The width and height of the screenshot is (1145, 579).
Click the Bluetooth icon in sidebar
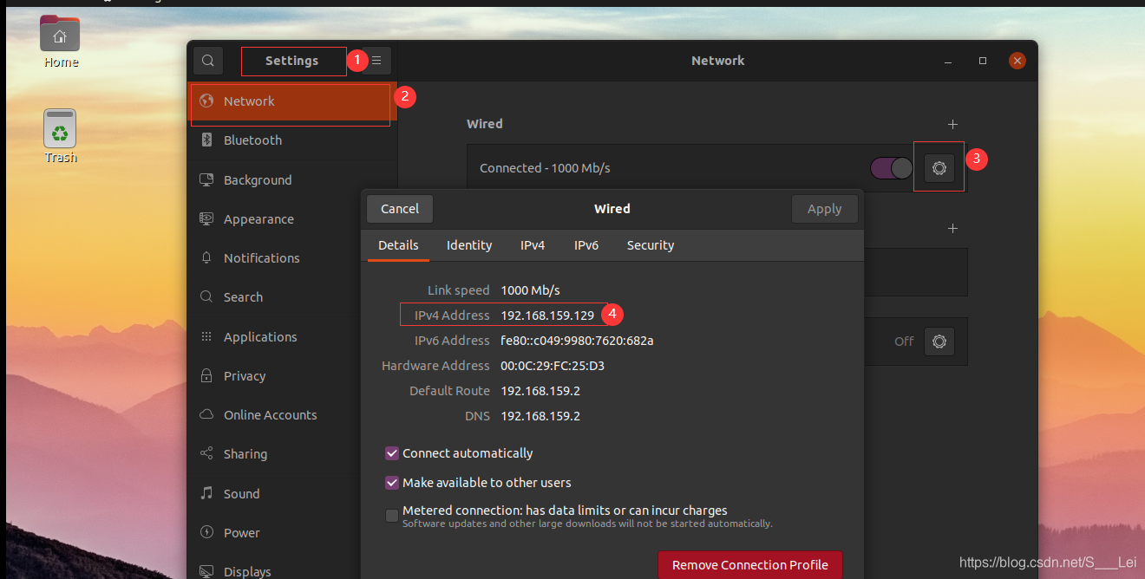pos(206,140)
